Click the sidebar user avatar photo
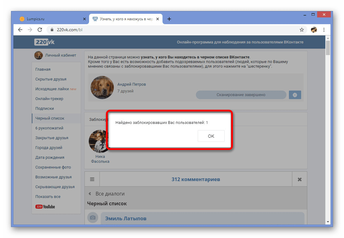Viewport: 344px width, 238px height. coord(39,55)
